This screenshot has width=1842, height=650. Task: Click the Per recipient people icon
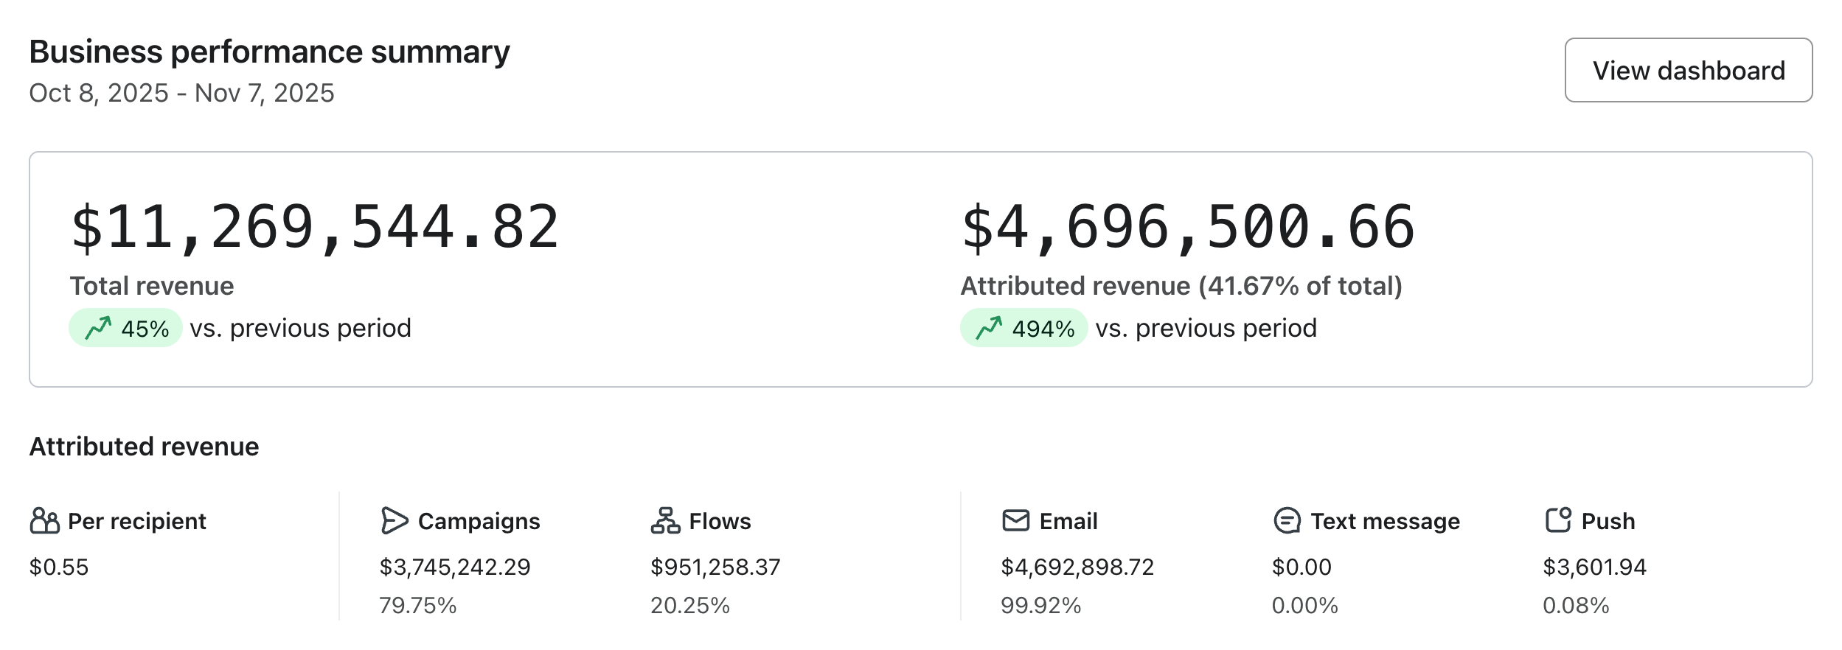[x=44, y=521]
